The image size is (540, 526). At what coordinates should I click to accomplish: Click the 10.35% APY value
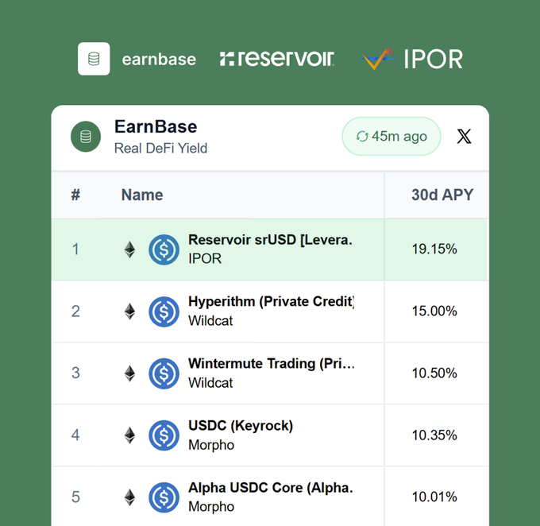(434, 435)
